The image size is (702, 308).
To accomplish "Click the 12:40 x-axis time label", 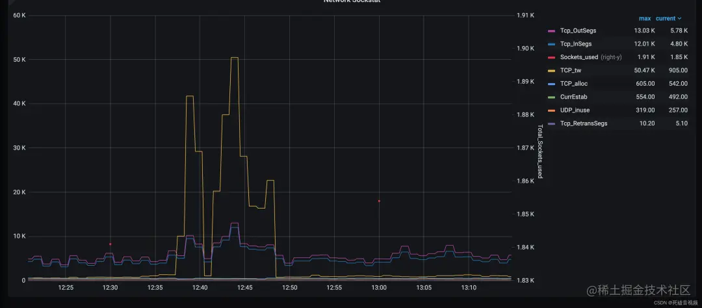I will 200,287.
